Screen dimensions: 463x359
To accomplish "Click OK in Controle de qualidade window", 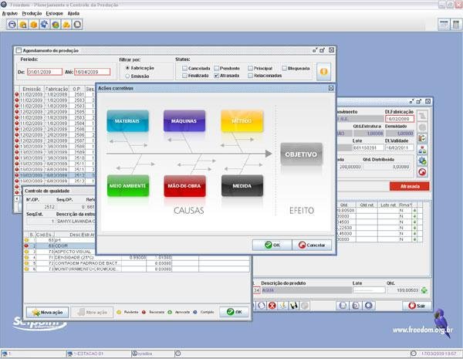I will coord(235,312).
